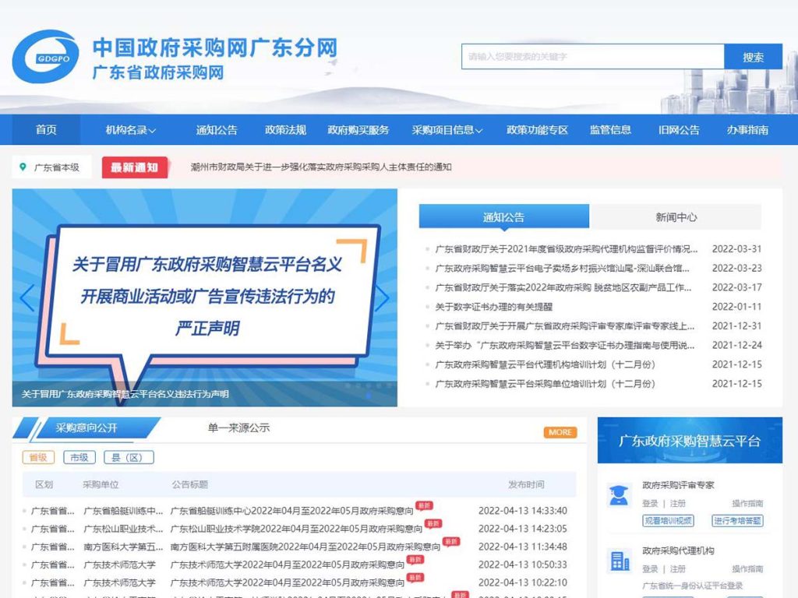Click 广东省统一身份认证平台登录 link

click(693, 586)
